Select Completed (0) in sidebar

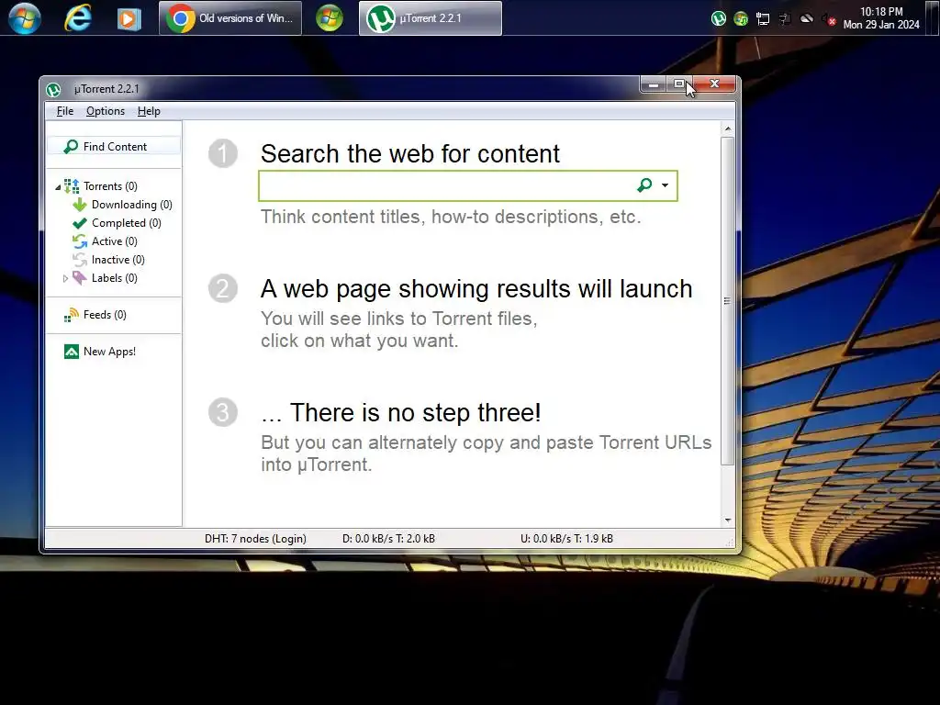click(127, 223)
